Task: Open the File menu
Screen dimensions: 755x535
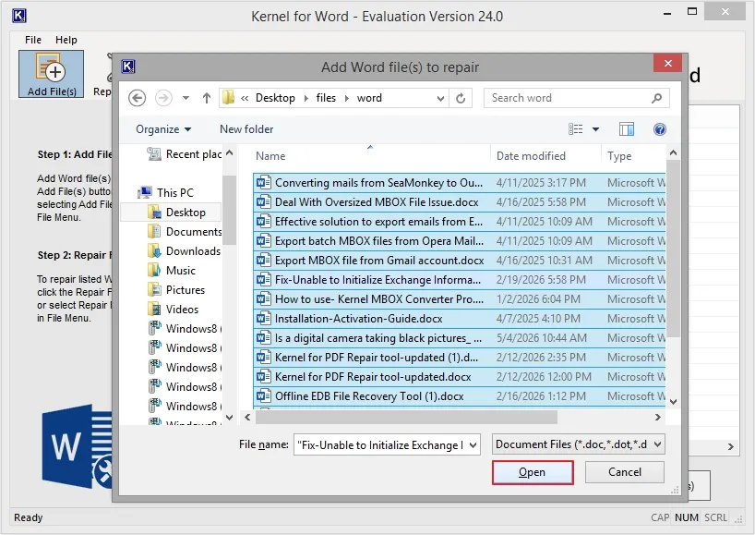Action: 33,40
